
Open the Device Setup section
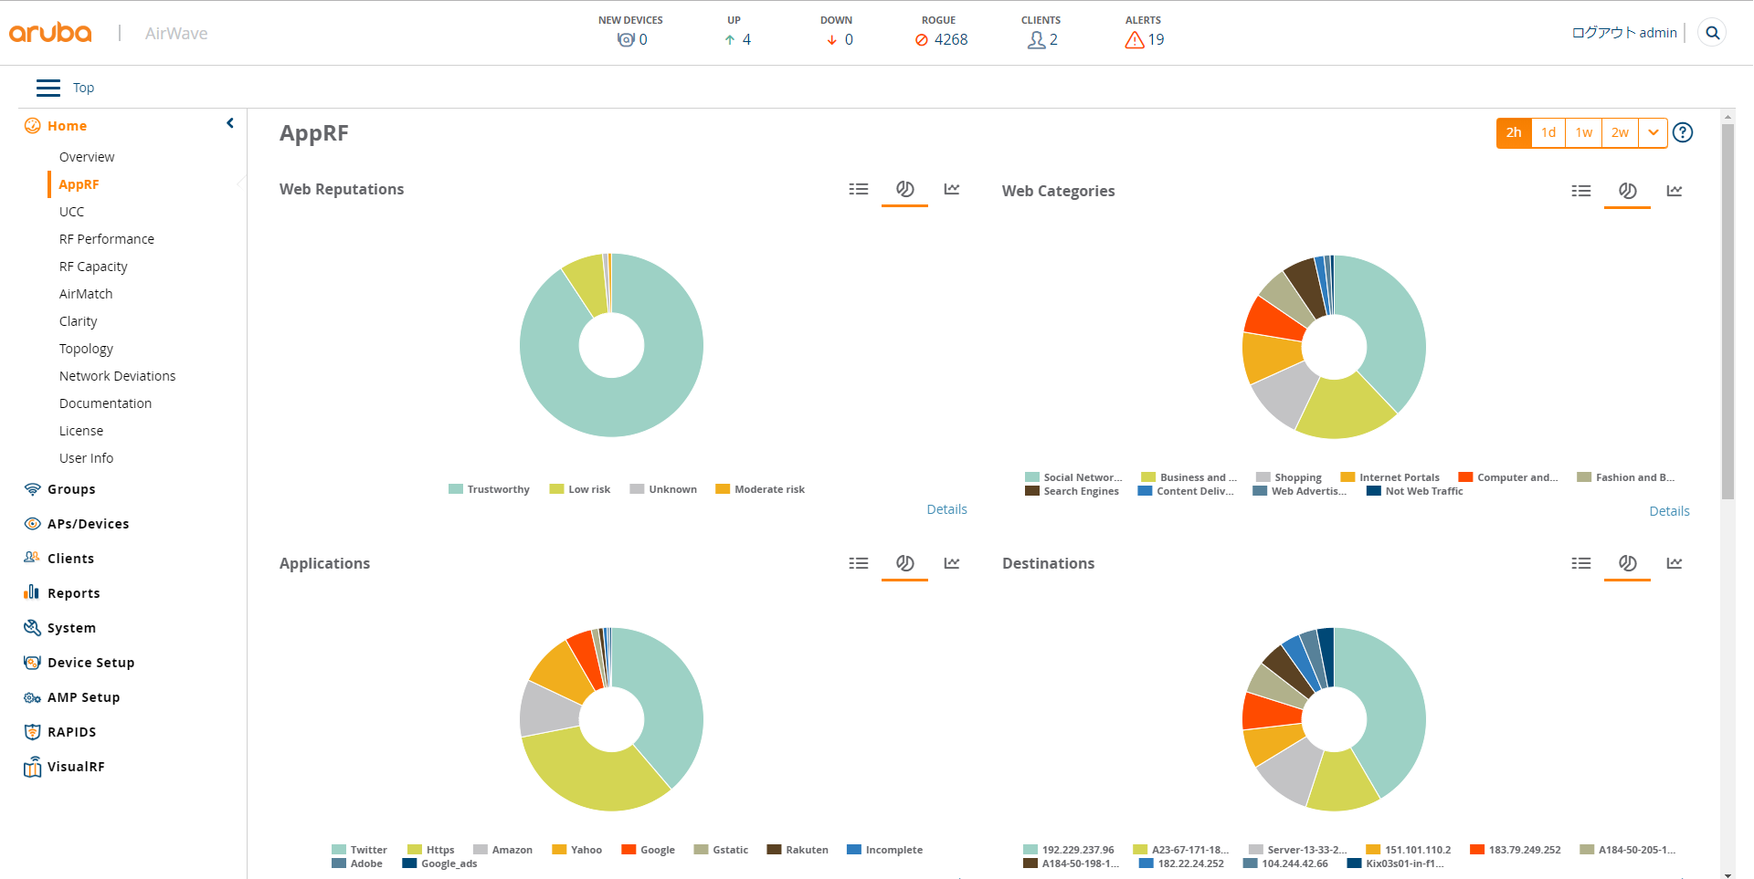point(90,663)
